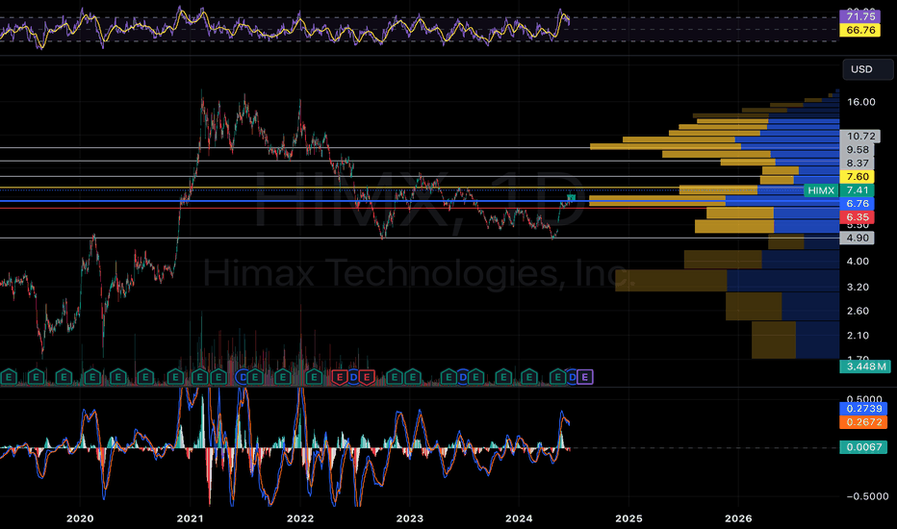Viewport: 897px width, 529px height.
Task: Click the yellow 7.60 price label
Action: point(857,177)
